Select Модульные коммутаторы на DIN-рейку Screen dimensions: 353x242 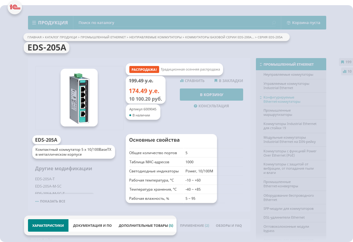pyautogui.click(x=289, y=140)
